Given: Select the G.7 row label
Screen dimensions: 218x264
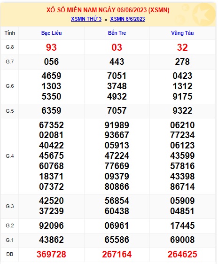Looking at the screenshot, I should point(9,62).
